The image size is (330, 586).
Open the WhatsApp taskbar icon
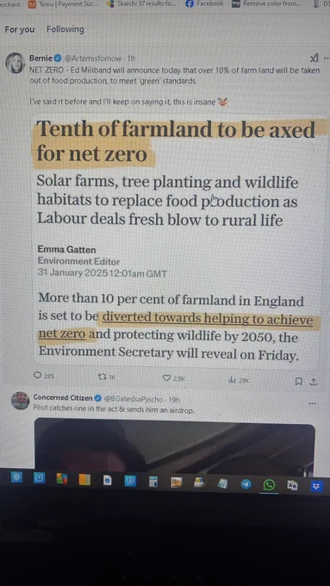click(x=269, y=484)
